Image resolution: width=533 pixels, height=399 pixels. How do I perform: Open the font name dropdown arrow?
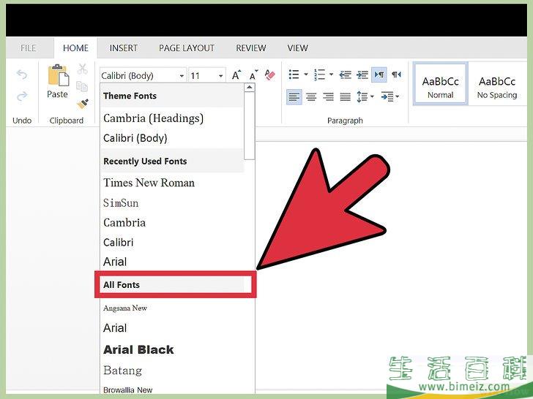[182, 76]
